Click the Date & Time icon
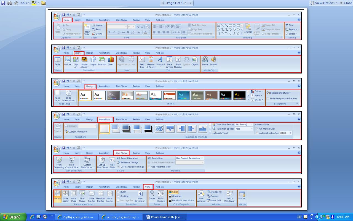Image resolution: width=353 pixels, height=221 pixels. point(169,59)
